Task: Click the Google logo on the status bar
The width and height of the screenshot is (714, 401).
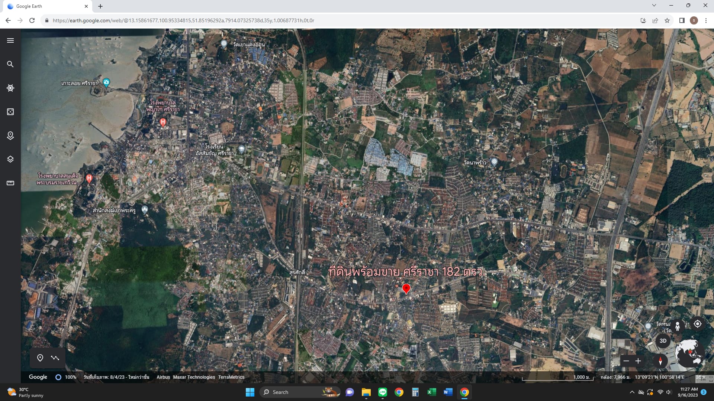Action: click(x=38, y=377)
